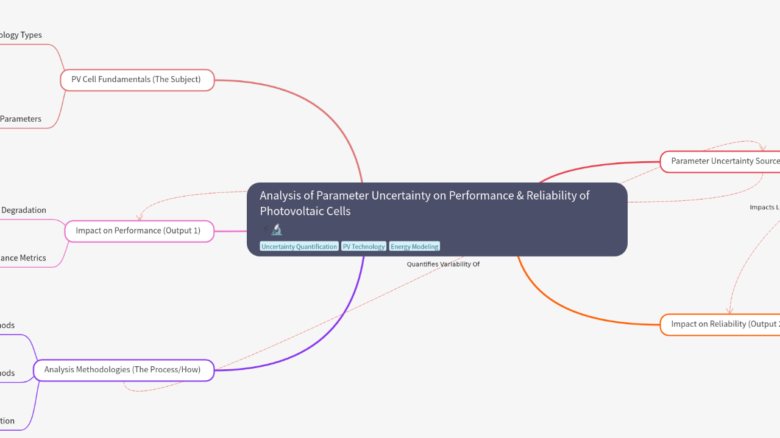
Task: Click the Energy Modeling tag
Action: pyautogui.click(x=414, y=246)
